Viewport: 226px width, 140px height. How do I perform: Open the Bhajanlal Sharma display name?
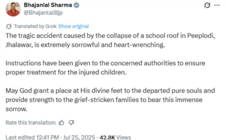point(48,5)
